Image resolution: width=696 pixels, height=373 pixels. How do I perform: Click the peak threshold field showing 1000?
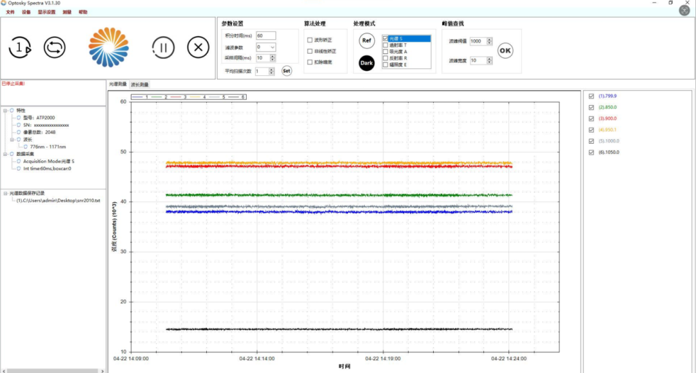(478, 41)
